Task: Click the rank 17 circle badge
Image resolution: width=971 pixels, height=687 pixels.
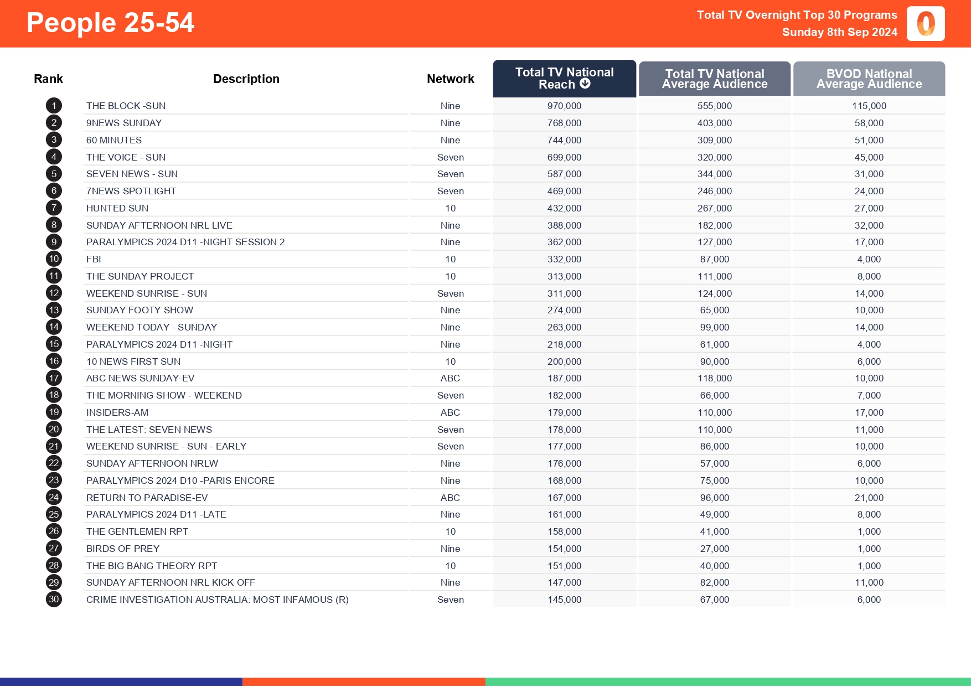Action: click(x=54, y=378)
